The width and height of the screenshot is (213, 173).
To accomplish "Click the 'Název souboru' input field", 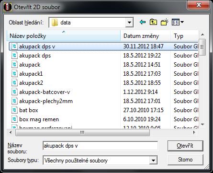I will pyautogui.click(x=101, y=146).
